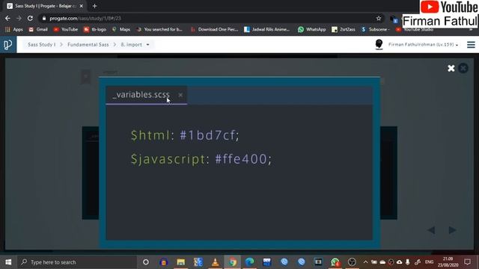This screenshot has height=269, width=479.
Task: Open OBS Studio from the taskbar
Action: tap(352, 262)
